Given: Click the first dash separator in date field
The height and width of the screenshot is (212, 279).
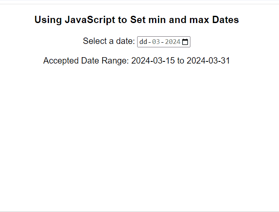Looking at the screenshot, I should pyautogui.click(x=150, y=42).
